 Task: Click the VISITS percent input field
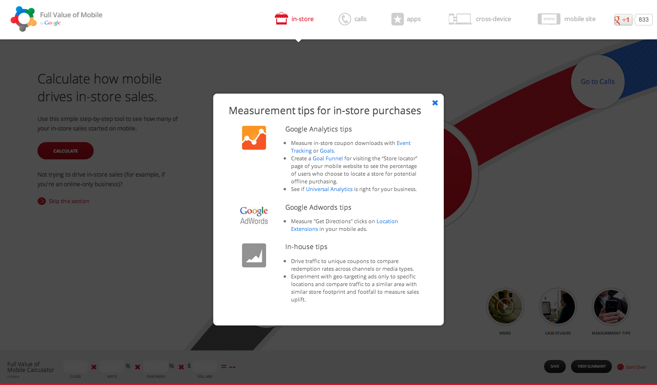coord(112,367)
